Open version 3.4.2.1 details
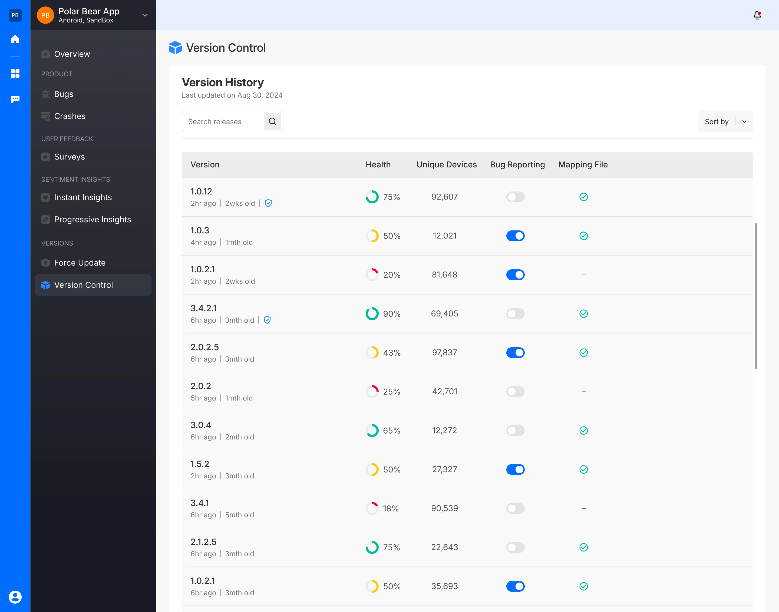This screenshot has width=779, height=612. [x=203, y=308]
